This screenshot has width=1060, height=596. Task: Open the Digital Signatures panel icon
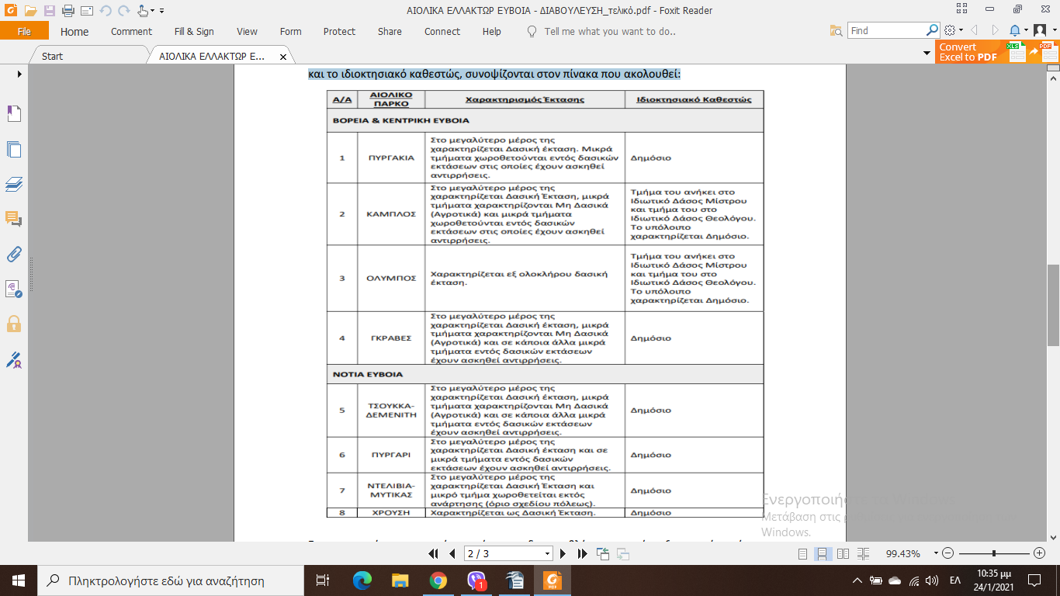[x=14, y=289]
